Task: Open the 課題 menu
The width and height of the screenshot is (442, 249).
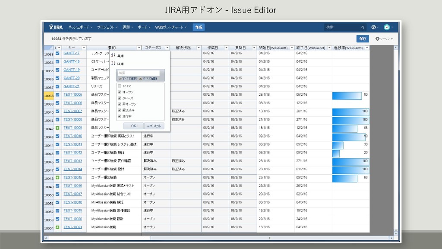Action: point(128,27)
